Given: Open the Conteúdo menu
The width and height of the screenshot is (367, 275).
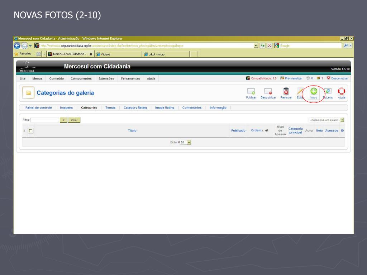Looking at the screenshot, I should pos(56,78).
